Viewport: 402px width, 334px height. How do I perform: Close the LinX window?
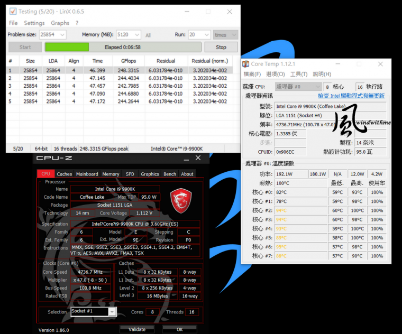(x=230, y=12)
